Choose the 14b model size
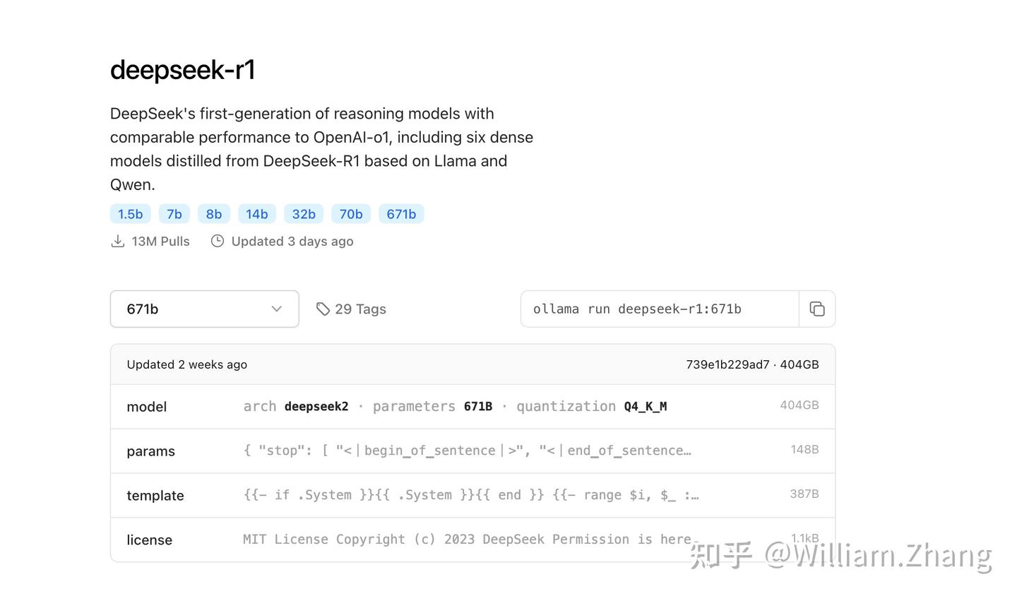Viewport: 1017px width, 601px height. coord(257,213)
